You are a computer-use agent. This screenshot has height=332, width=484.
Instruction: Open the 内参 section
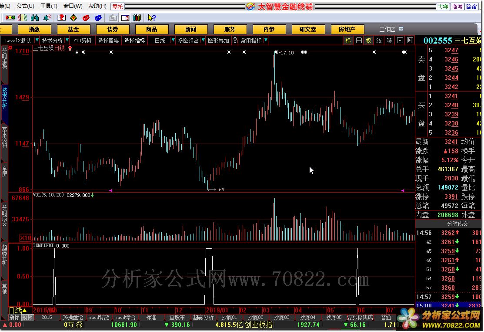tap(269, 29)
